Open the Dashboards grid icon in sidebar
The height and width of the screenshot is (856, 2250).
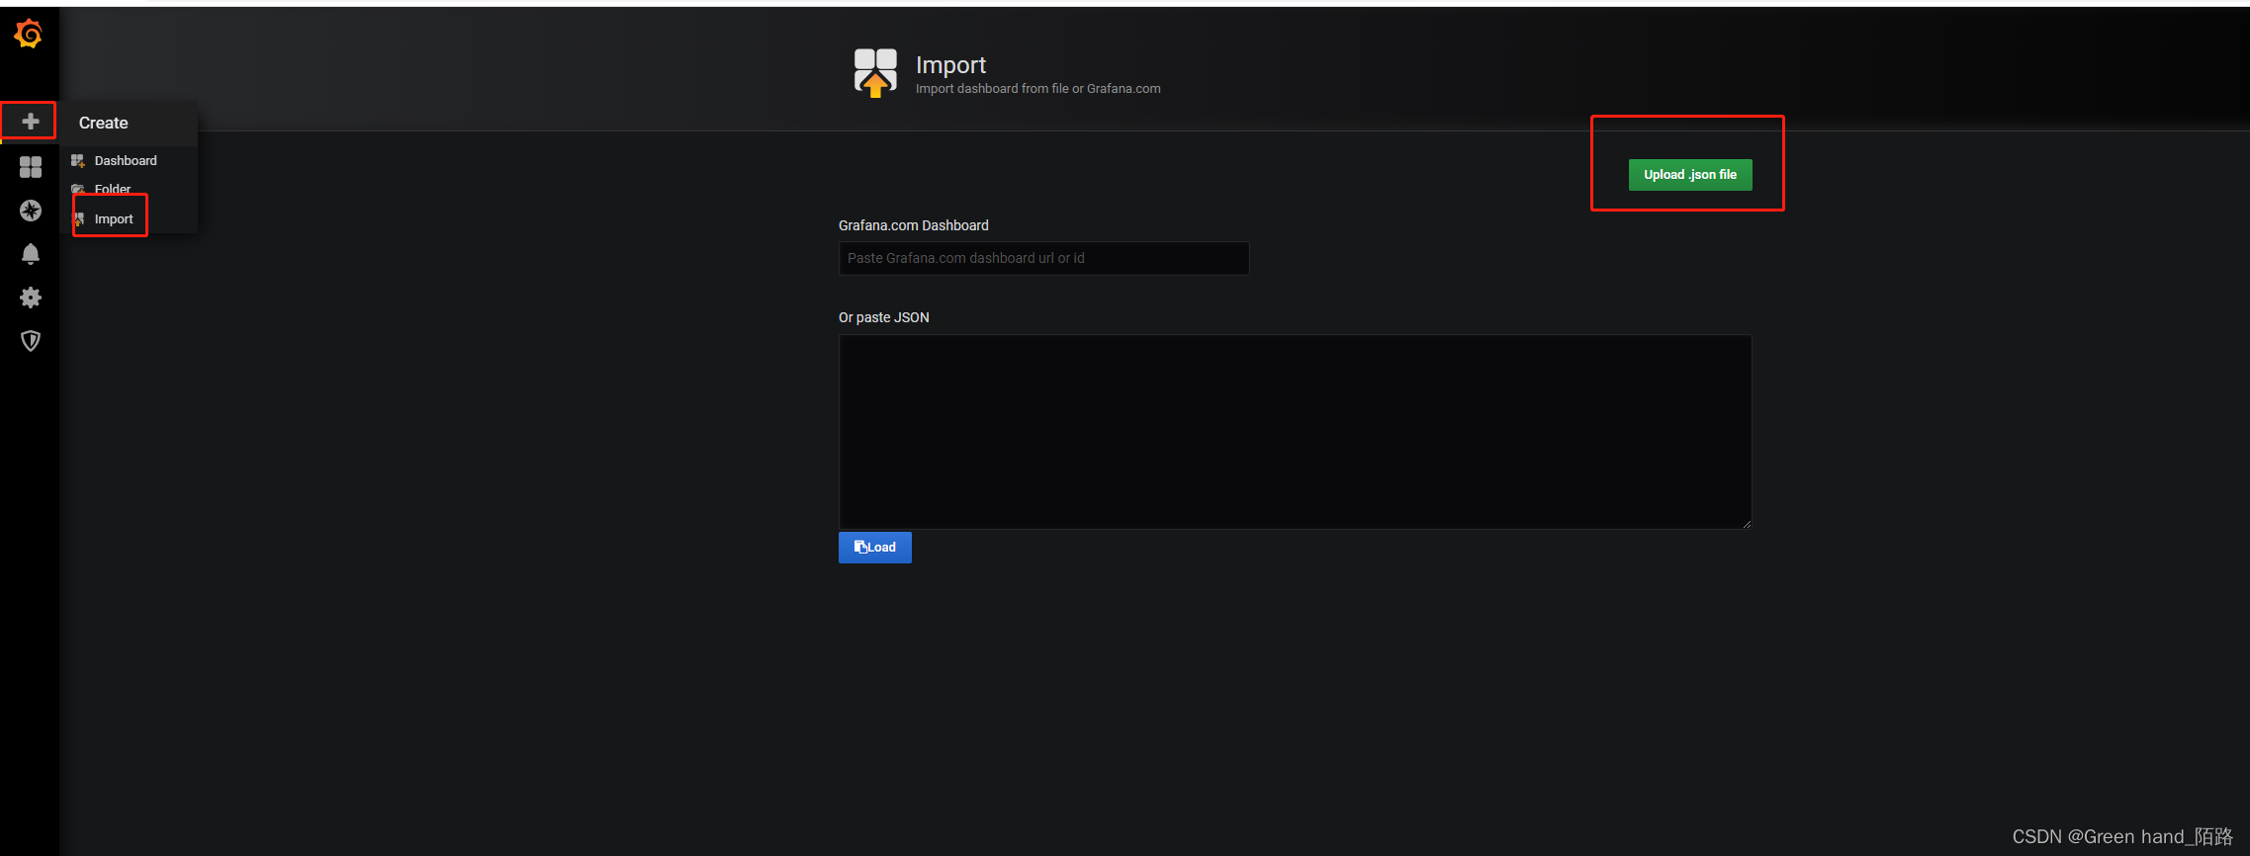[x=31, y=167]
